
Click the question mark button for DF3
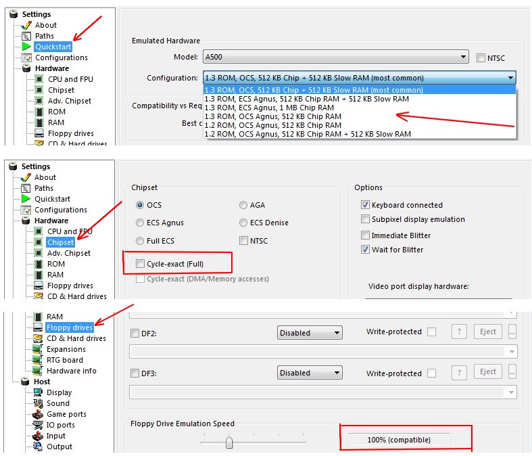coord(460,373)
